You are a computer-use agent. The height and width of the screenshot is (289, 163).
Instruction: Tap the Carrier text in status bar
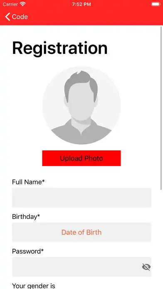[10, 4]
